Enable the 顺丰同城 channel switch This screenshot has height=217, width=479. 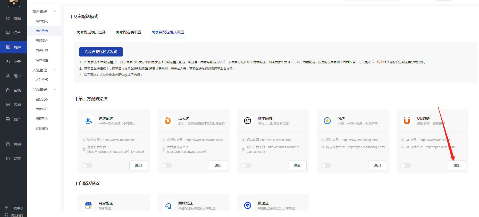pyautogui.click(x=246, y=166)
